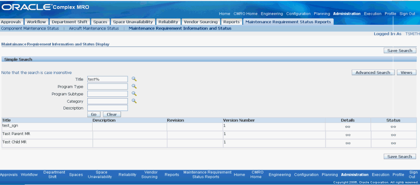This screenshot has width=420, height=185.
Task: Focus the Program Type input field
Action: [108, 87]
